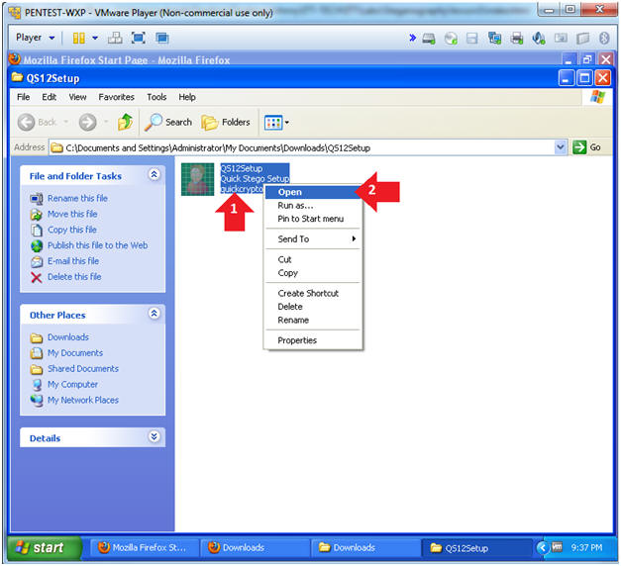This screenshot has width=621, height=566.
Task: Click VMware unity mode icon
Action: [x=162, y=38]
